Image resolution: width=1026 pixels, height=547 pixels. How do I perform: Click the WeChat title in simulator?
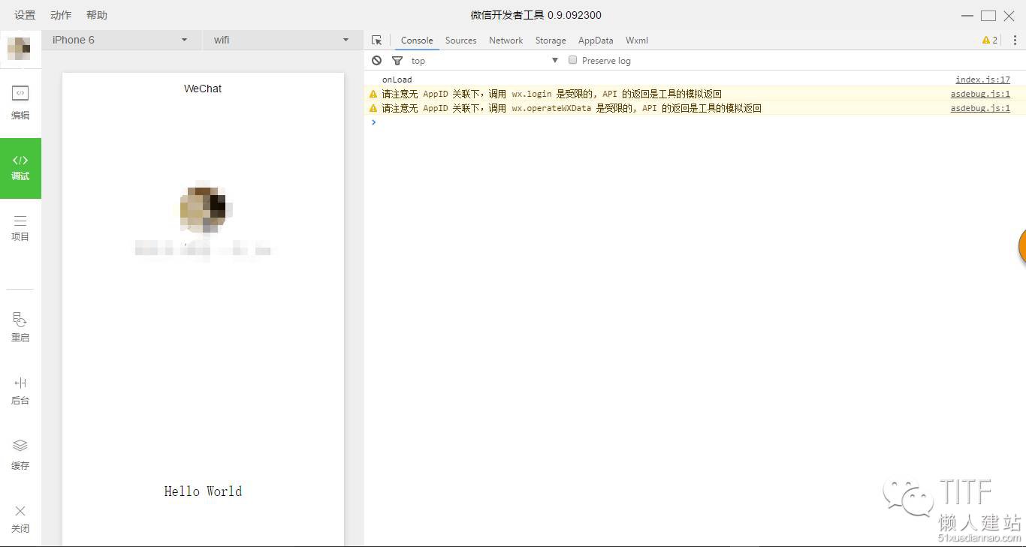click(203, 89)
